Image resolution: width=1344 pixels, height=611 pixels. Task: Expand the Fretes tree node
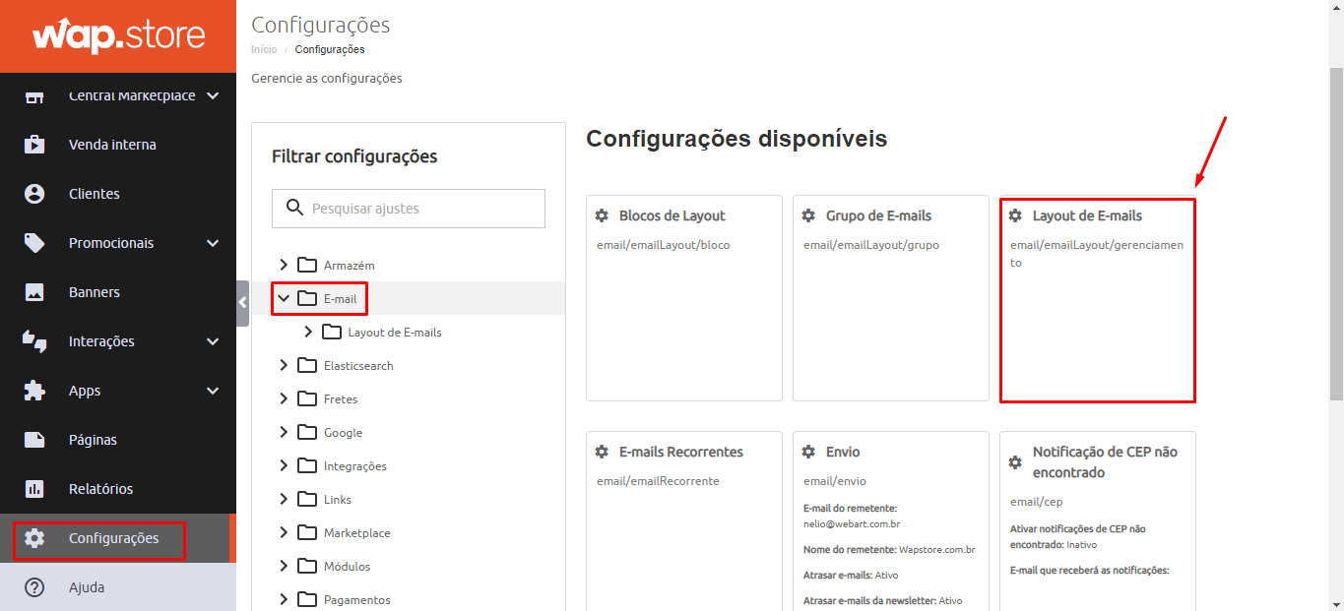pos(284,398)
